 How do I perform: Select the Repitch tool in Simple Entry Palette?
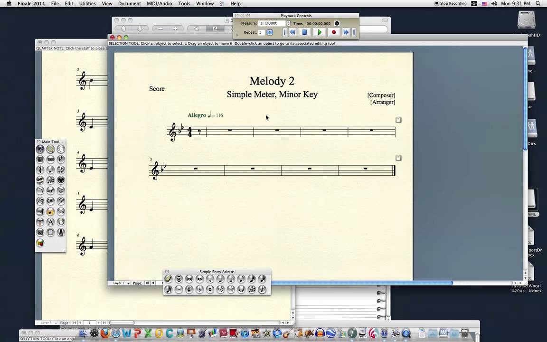pyautogui.click(x=179, y=279)
